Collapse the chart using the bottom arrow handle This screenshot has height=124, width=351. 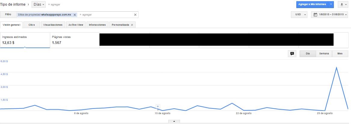[174, 121]
